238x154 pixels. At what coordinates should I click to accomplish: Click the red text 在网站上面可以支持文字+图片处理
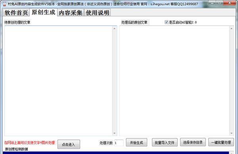[30, 142]
